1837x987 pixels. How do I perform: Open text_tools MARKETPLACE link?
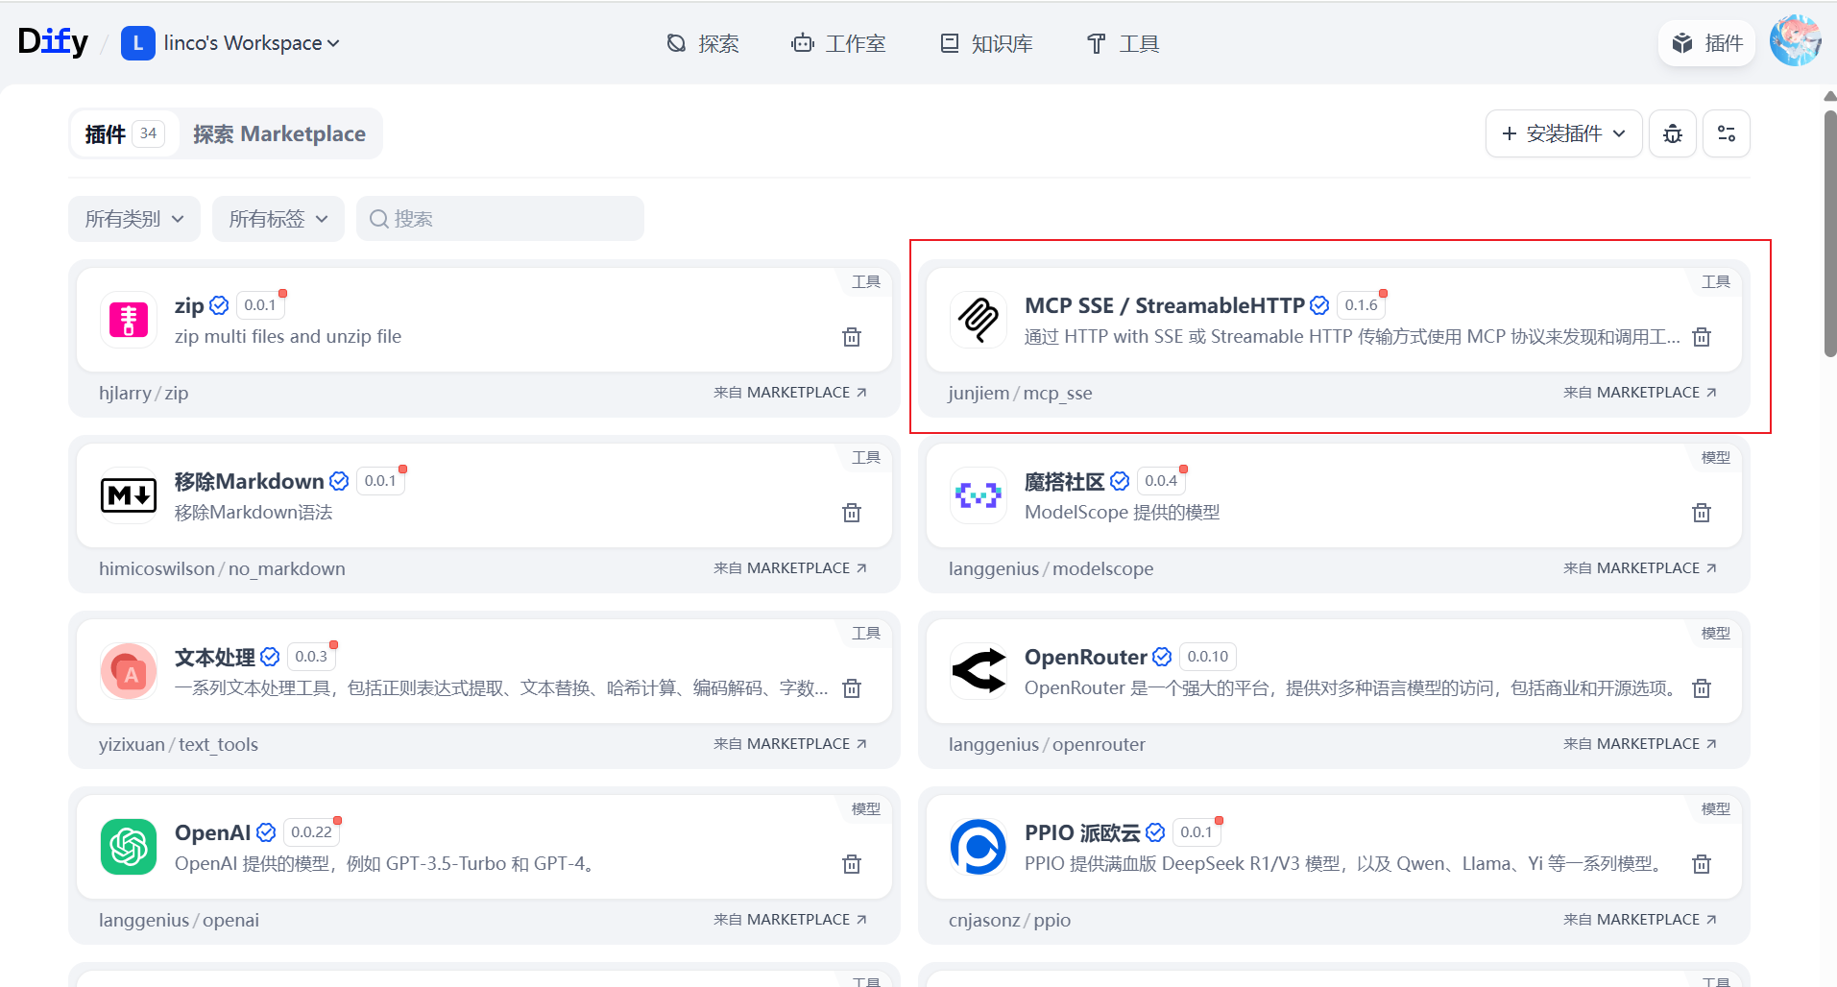790,744
